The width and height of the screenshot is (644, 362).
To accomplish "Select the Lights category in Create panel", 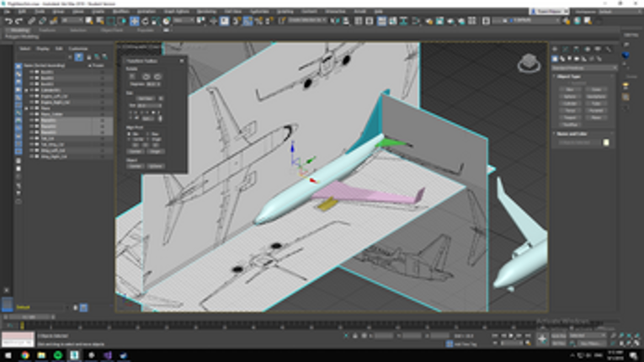I will [x=569, y=59].
